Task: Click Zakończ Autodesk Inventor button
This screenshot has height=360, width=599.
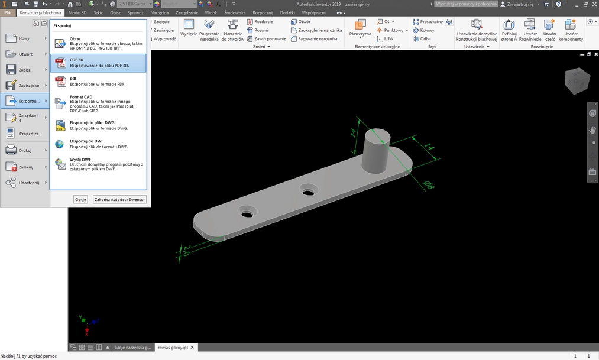Action: click(119, 199)
